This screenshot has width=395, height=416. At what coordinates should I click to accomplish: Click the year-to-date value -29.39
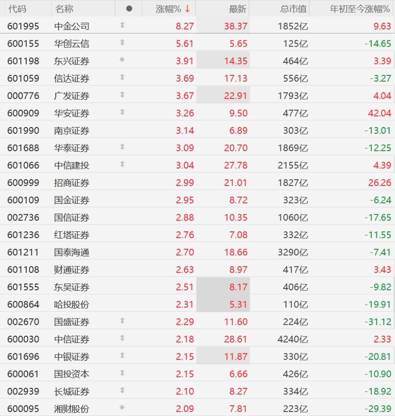click(x=378, y=409)
